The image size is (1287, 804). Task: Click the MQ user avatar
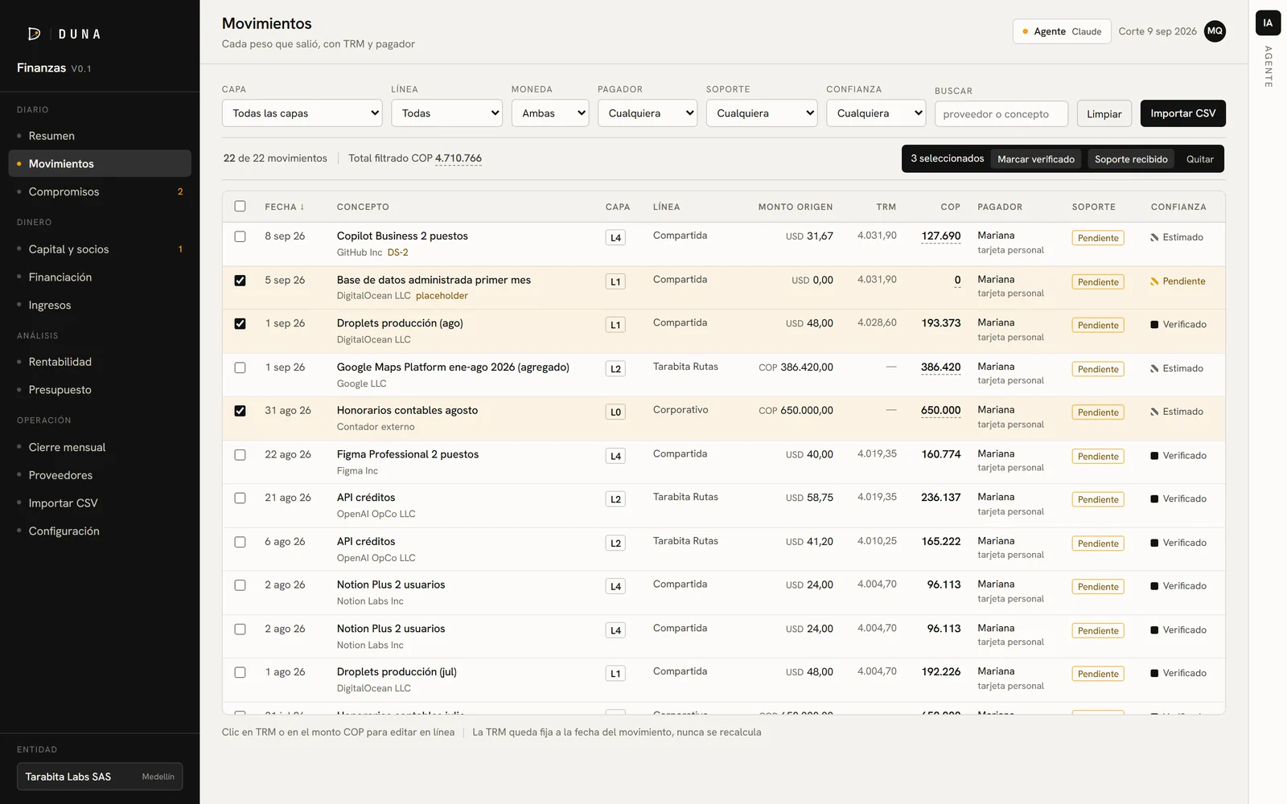click(x=1215, y=31)
